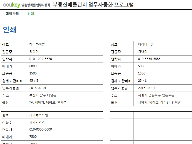
Task: Click 매매가 label beside 5000
Action: [116, 66]
